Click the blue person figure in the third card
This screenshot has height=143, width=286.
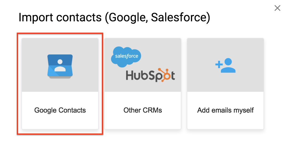click(x=228, y=65)
